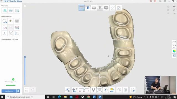The image size is (177, 99).
Task: Open the face scan stage
Action: pos(113,8)
